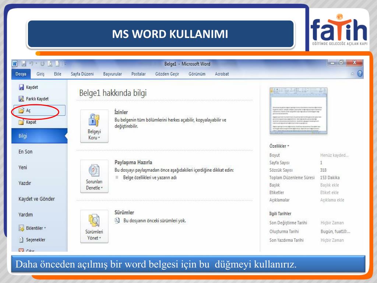Switch to the Görünüm tab
377x283 pixels.
pyautogui.click(x=197, y=74)
